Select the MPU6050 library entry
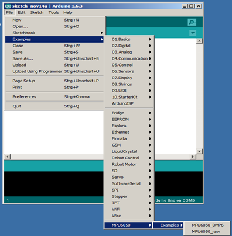Viewport: 232px width, 236px height. tap(128, 225)
